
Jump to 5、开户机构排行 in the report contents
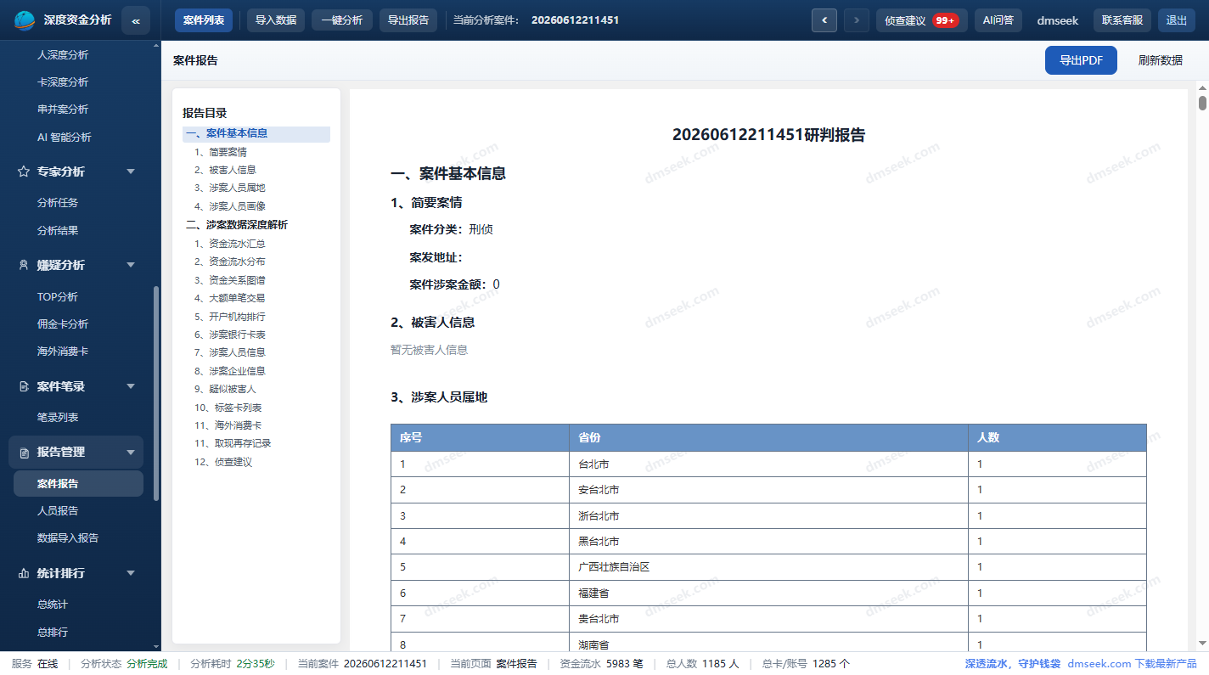[x=229, y=317]
